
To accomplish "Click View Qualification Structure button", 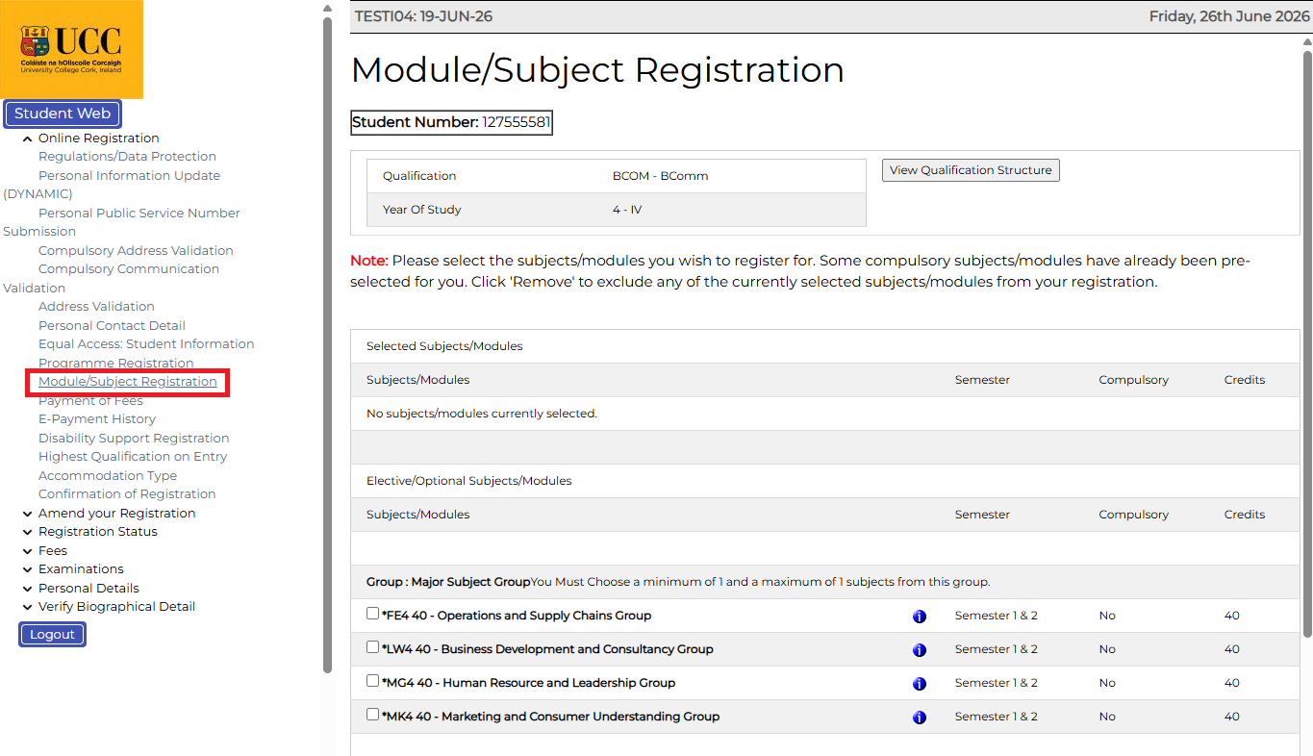I will (971, 170).
